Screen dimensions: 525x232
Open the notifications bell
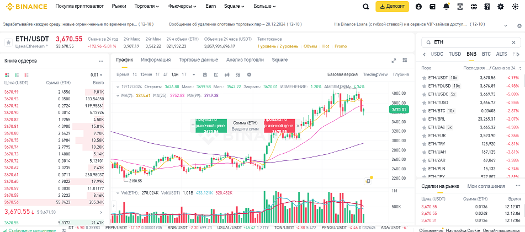(x=446, y=7)
